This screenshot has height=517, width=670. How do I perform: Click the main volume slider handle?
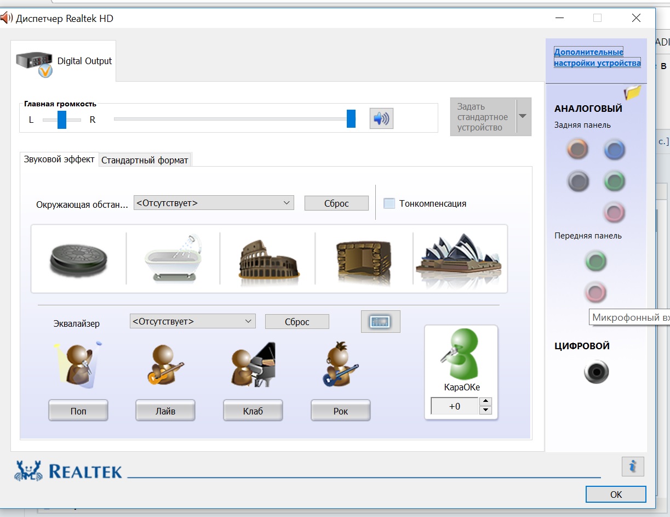pos(351,118)
